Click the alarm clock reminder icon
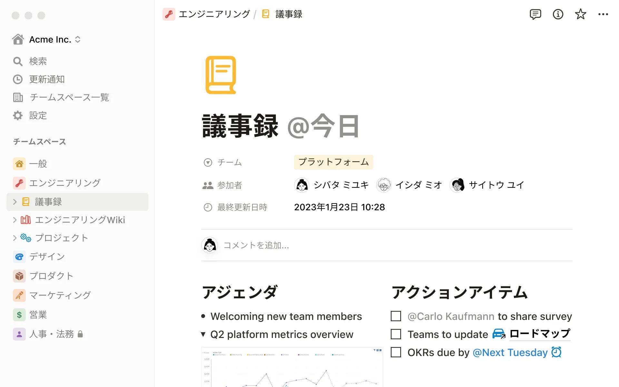The width and height of the screenshot is (619, 387). tap(556, 352)
